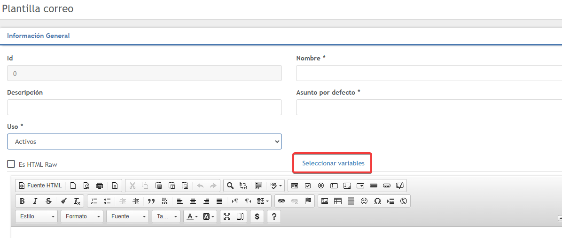Toggle bold formatting

(x=22, y=201)
